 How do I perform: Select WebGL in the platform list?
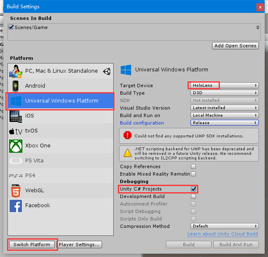(61, 191)
